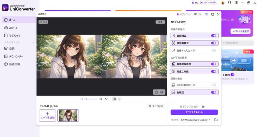The width and height of the screenshot is (257, 137).
Task: Open the audio conversion feature card thumbnail
Action: coord(237,60)
